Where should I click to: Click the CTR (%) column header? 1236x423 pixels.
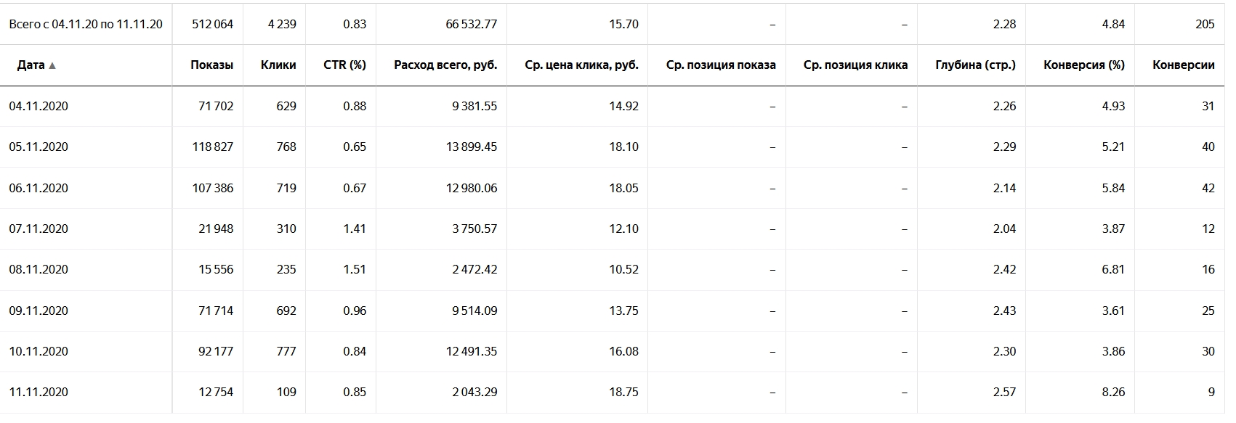coord(344,65)
